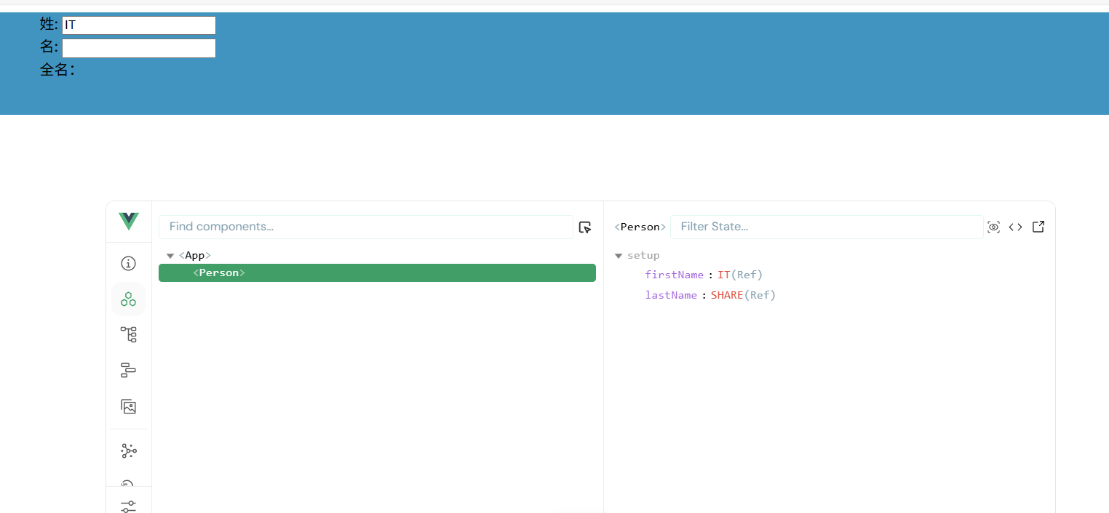Click the SHARE value of lastName
This screenshot has width=1109, height=513.
click(727, 295)
